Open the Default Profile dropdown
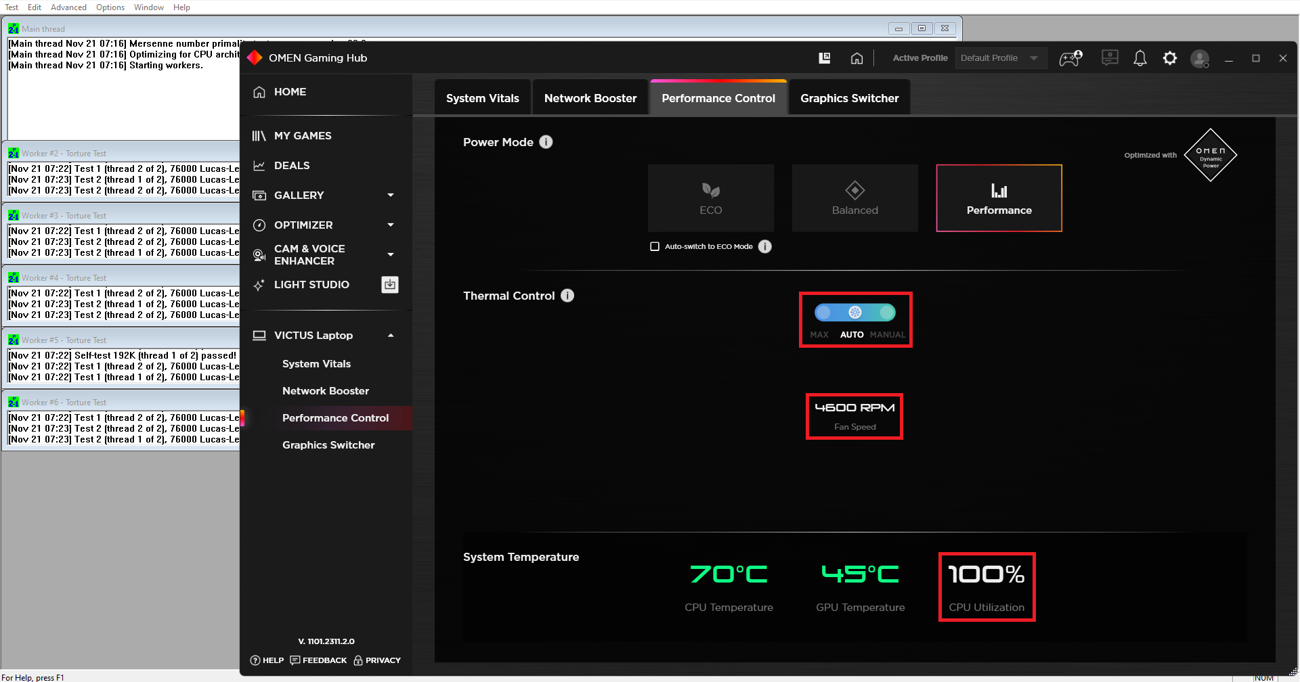The image size is (1300, 682). pyautogui.click(x=1001, y=58)
